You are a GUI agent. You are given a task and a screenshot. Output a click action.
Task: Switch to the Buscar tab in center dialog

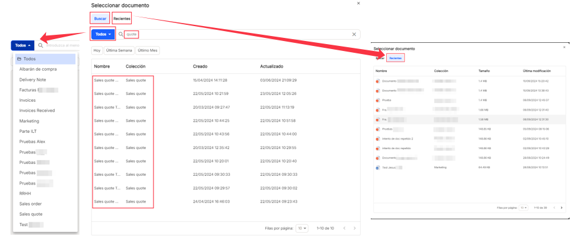pyautogui.click(x=100, y=19)
